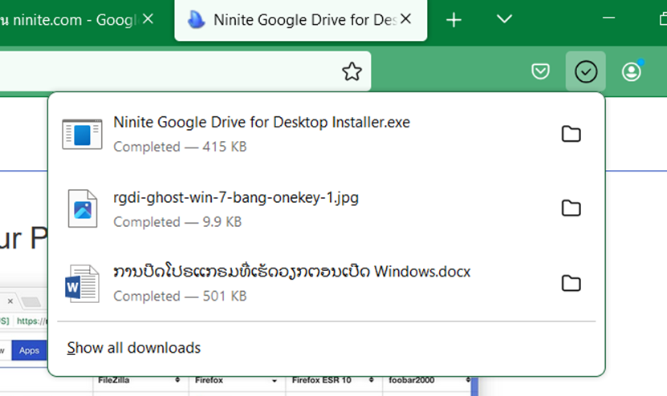Click the bookmark star icon
The height and width of the screenshot is (396, 667).
pyautogui.click(x=352, y=72)
